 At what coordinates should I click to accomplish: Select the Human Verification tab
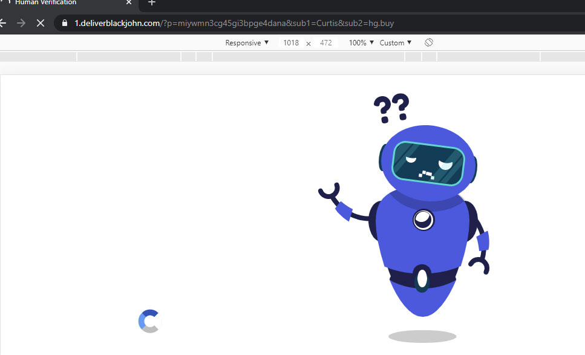(69, 3)
